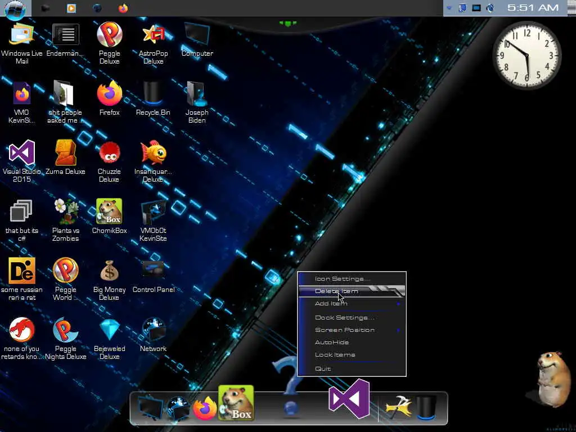Select the Zuma Deluxe icon
This screenshot has height=432, width=576.
(x=65, y=157)
